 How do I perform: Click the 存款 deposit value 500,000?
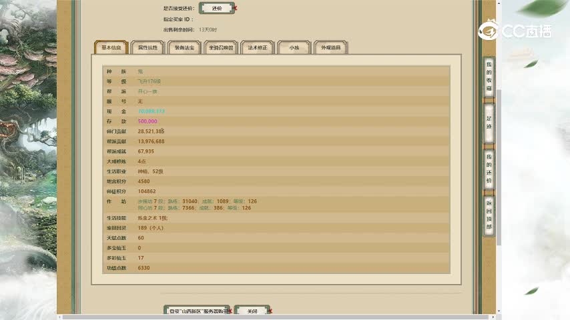(148, 121)
